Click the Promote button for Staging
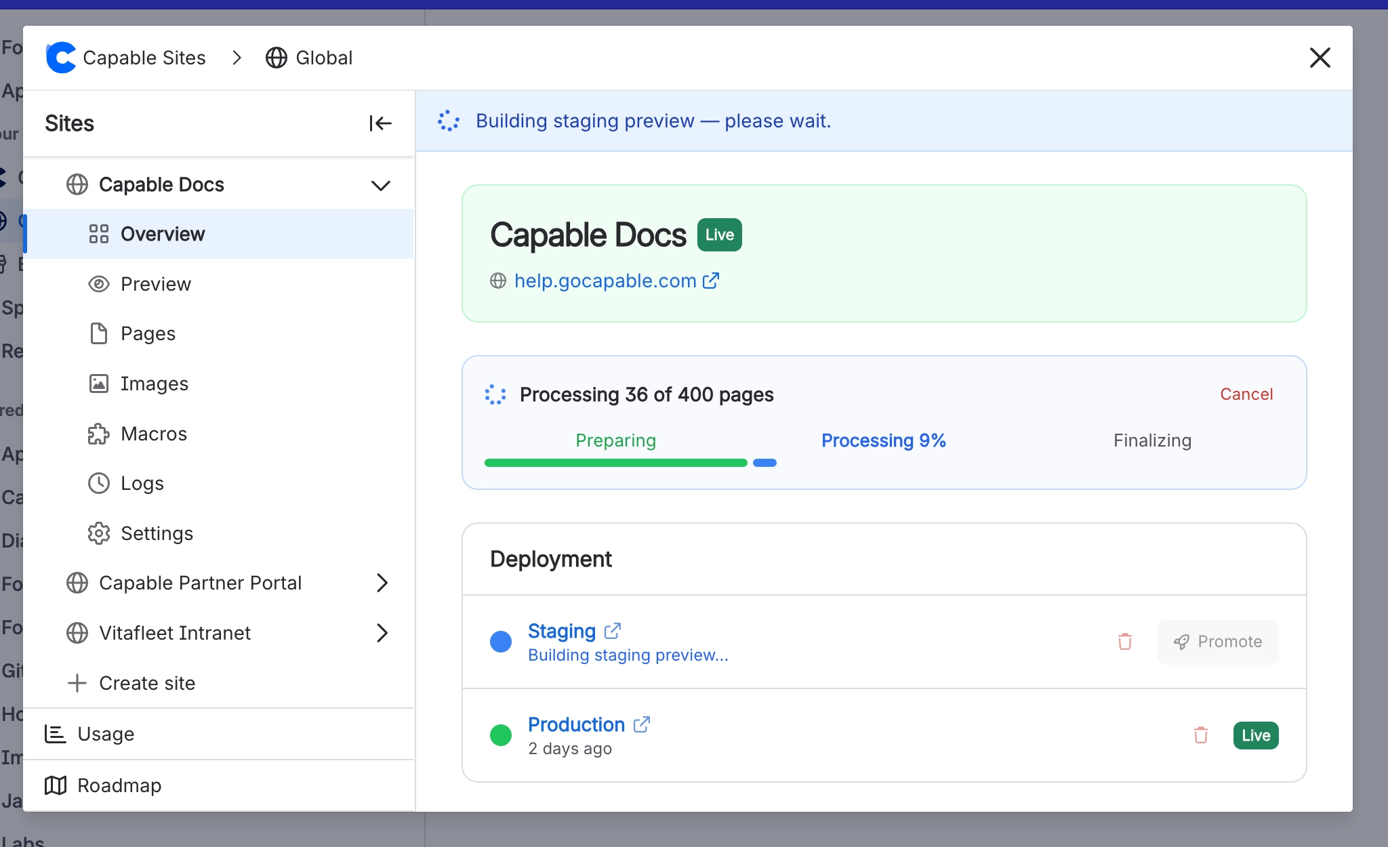This screenshot has width=1388, height=847. [x=1218, y=642]
